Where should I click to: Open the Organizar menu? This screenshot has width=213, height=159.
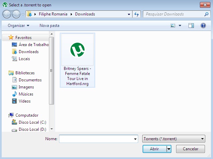tap(18, 26)
